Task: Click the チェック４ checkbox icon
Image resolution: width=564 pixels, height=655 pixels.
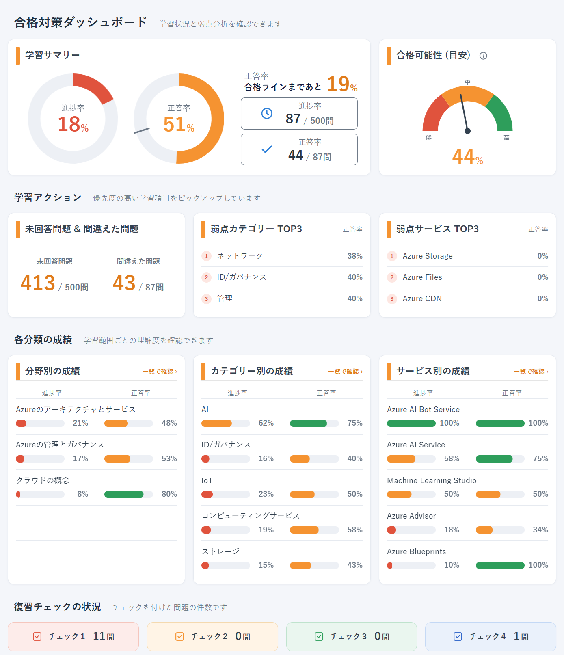Action: 458,636
